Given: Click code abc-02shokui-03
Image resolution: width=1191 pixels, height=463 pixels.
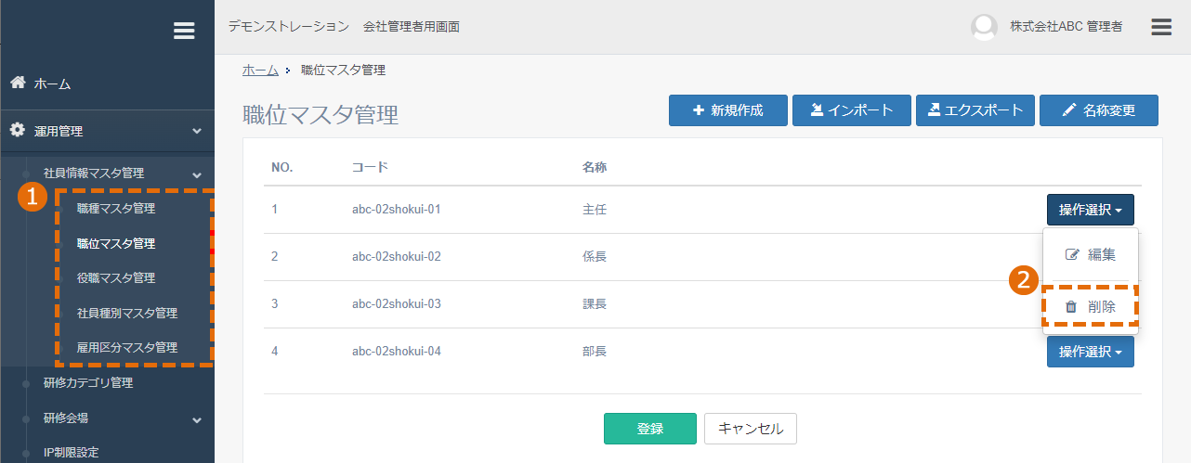Looking at the screenshot, I should pos(396,304).
